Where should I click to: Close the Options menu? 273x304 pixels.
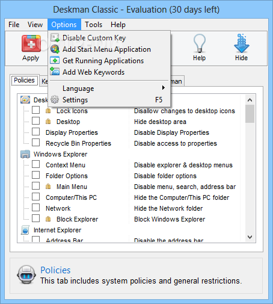click(64, 25)
